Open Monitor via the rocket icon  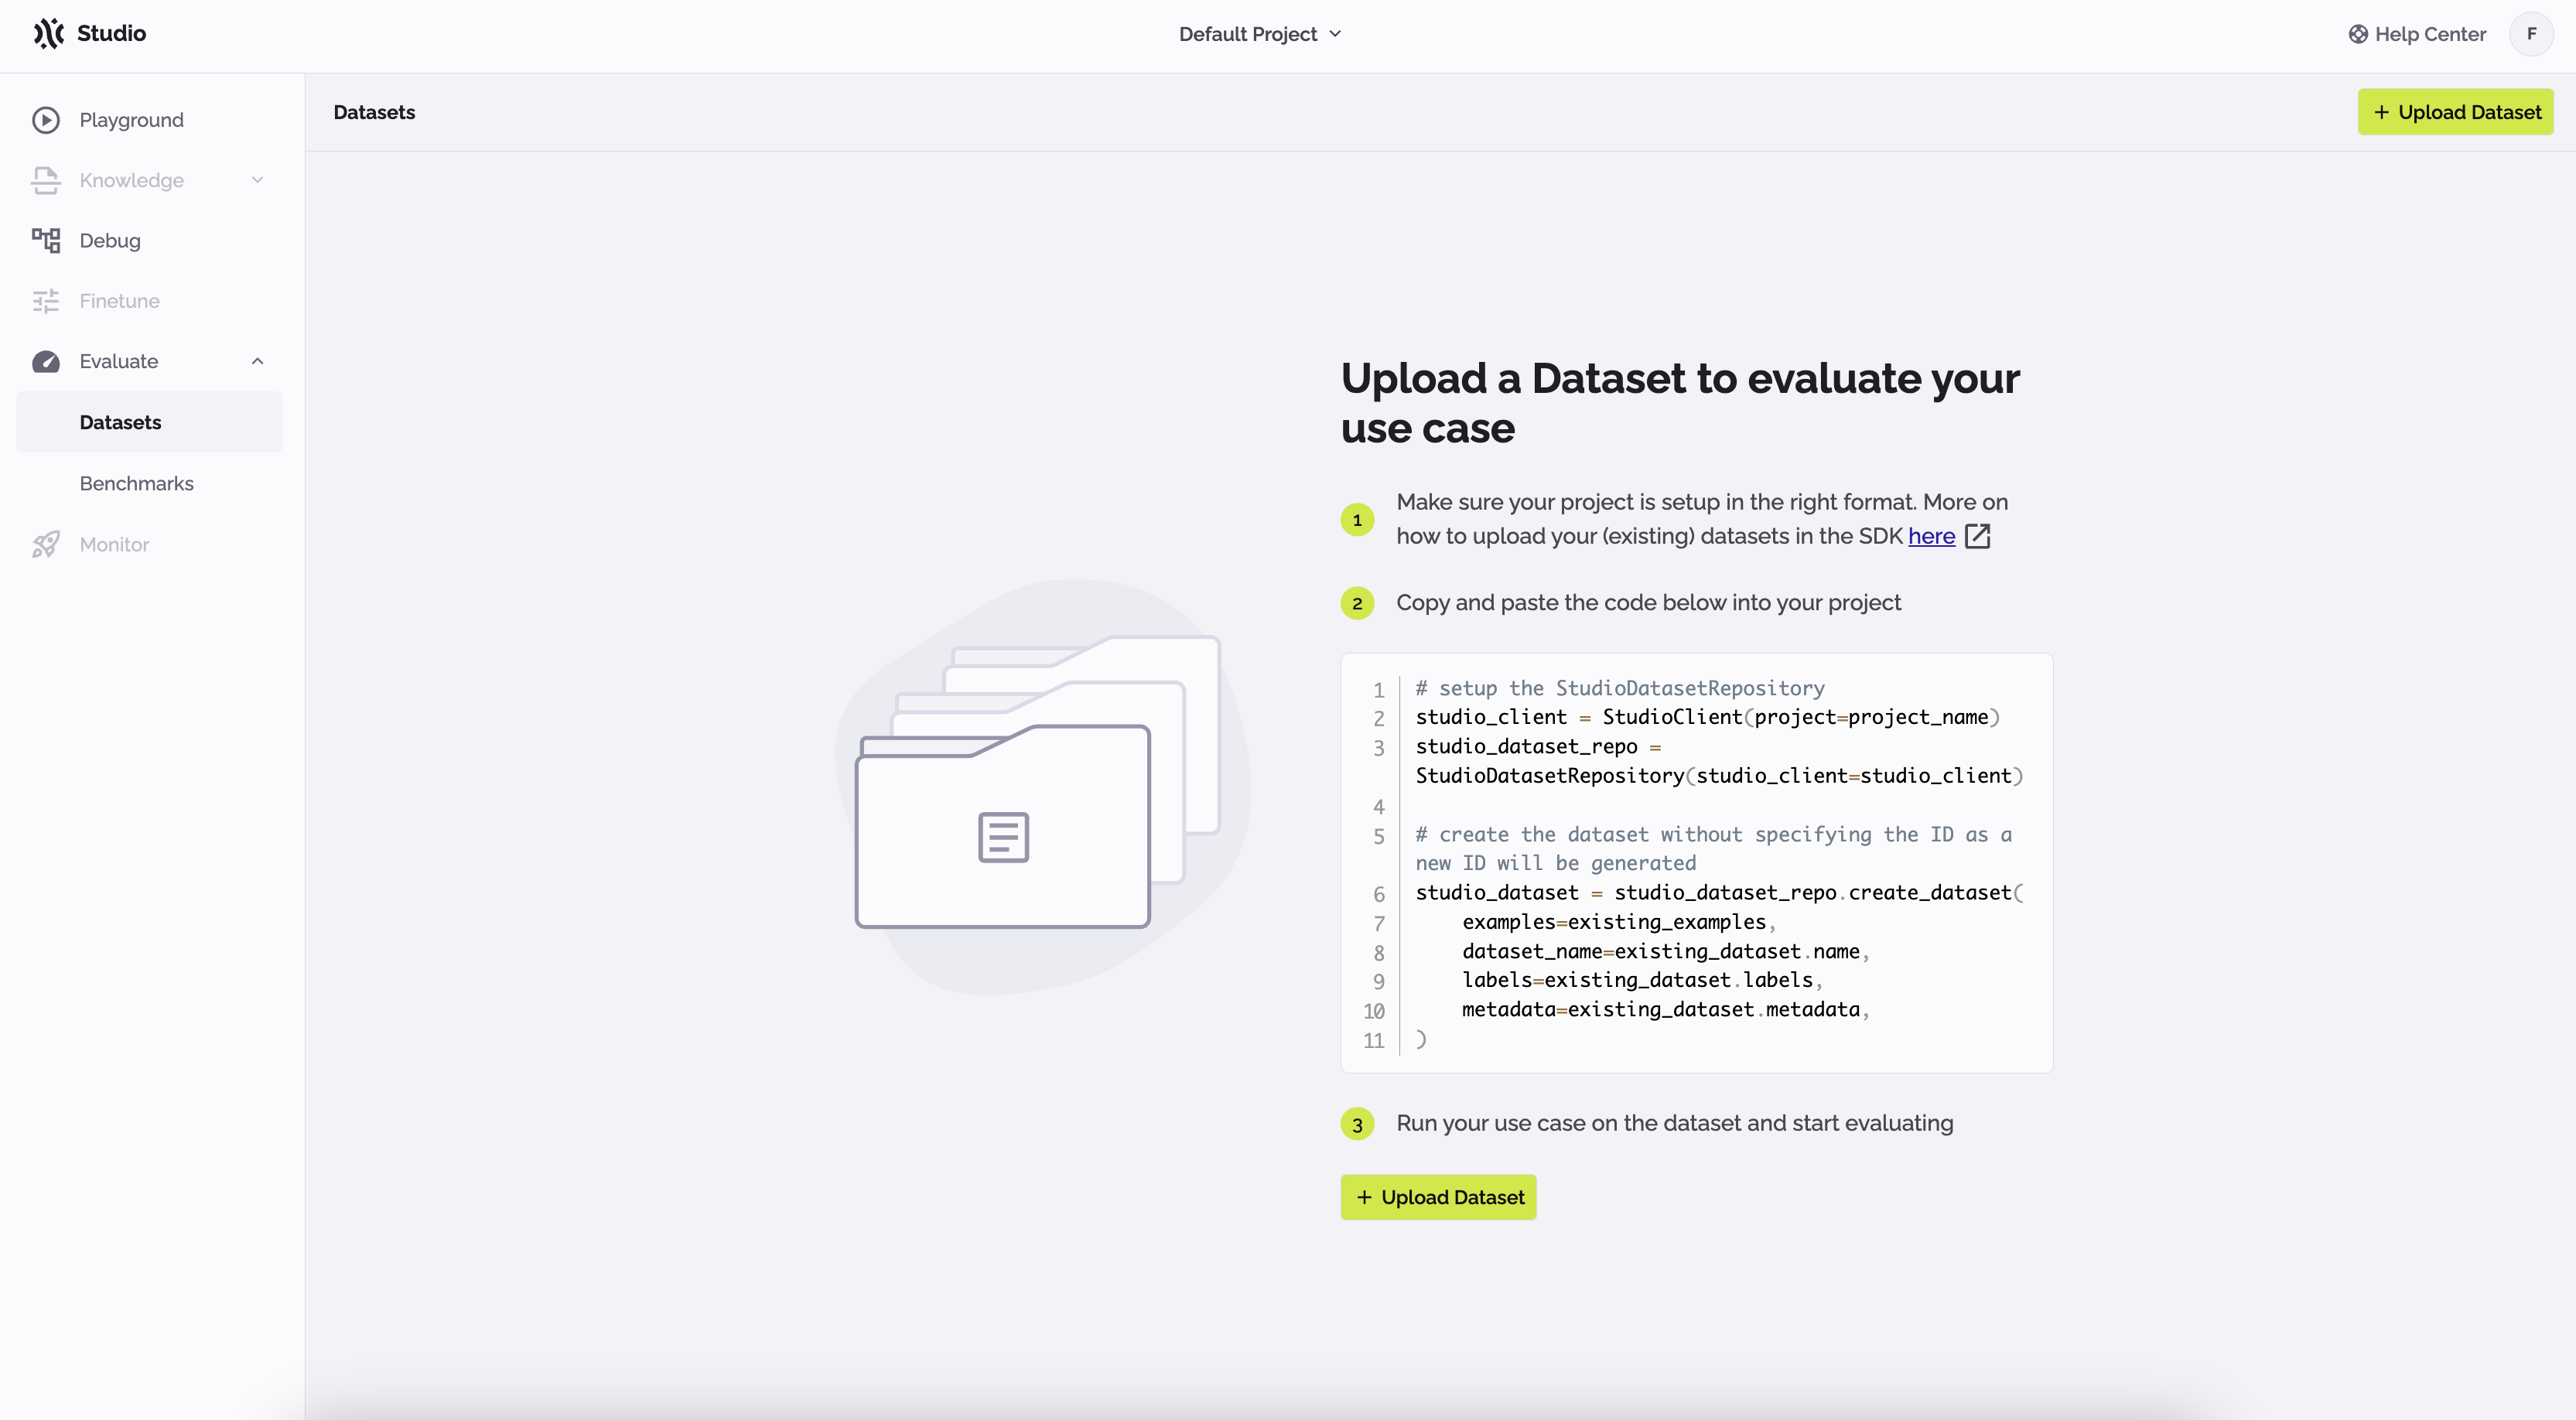pyautogui.click(x=46, y=544)
